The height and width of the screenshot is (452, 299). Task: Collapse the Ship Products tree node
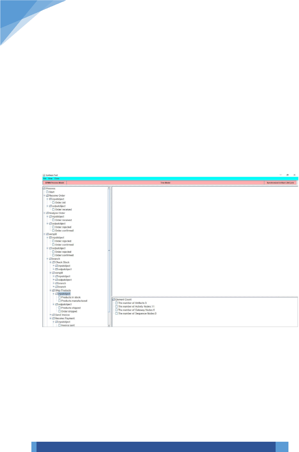[50, 290]
